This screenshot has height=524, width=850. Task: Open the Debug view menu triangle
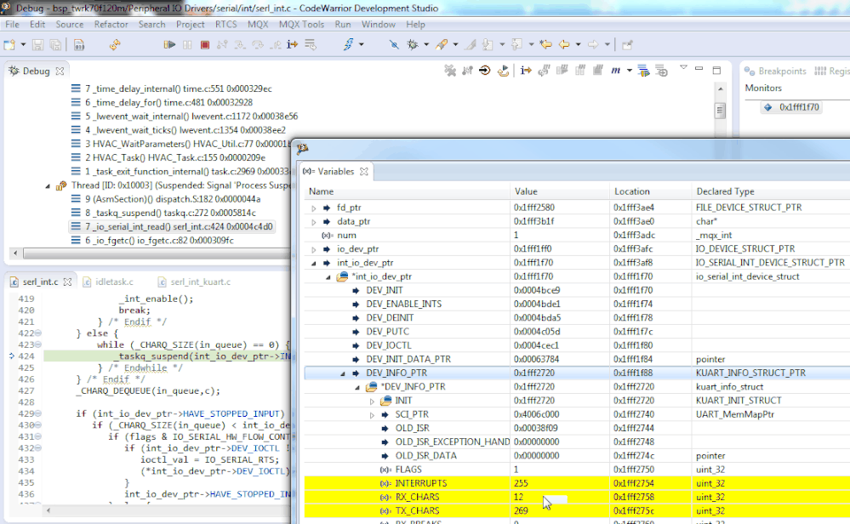(683, 67)
